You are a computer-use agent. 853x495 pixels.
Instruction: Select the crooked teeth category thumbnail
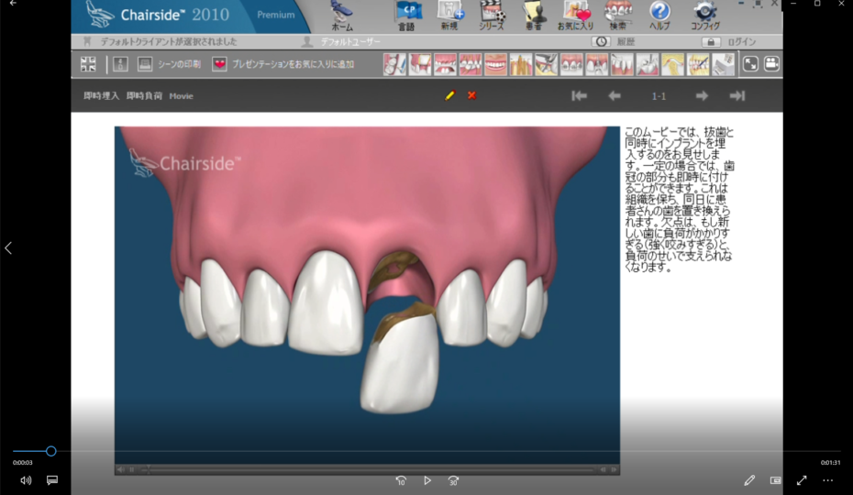click(x=471, y=64)
